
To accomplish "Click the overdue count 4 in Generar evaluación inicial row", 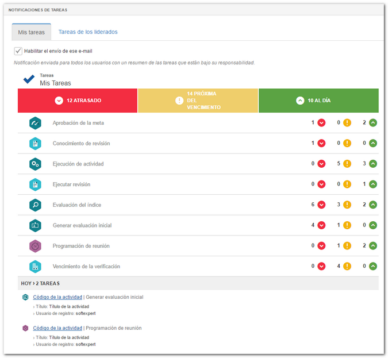I will [313, 225].
